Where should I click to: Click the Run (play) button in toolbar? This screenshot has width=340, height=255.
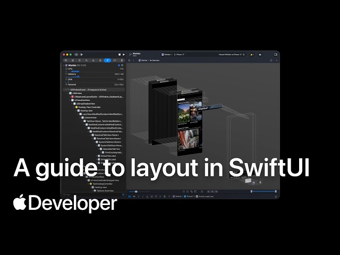tap(124, 55)
